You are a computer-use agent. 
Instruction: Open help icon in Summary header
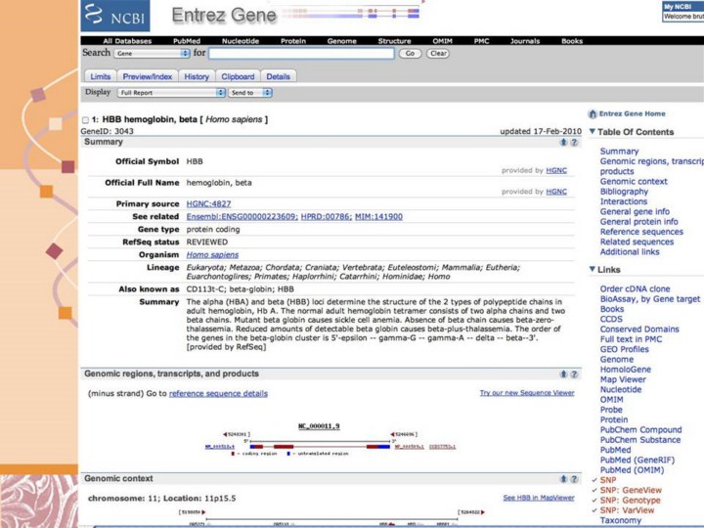pyautogui.click(x=575, y=142)
